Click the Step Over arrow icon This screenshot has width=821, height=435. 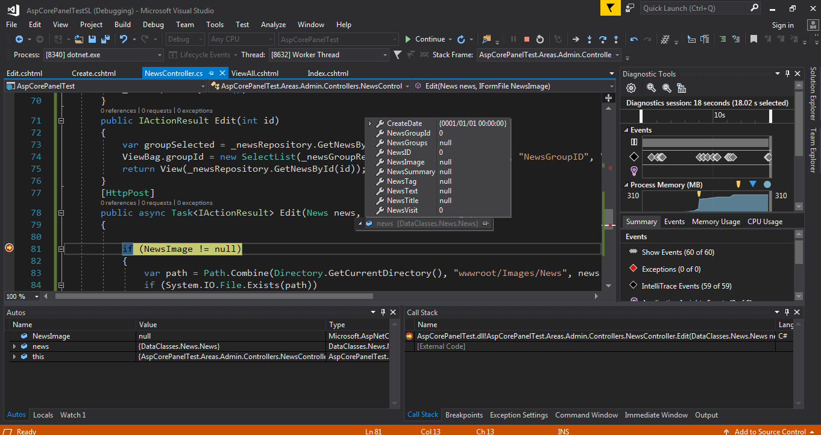pyautogui.click(x=603, y=39)
